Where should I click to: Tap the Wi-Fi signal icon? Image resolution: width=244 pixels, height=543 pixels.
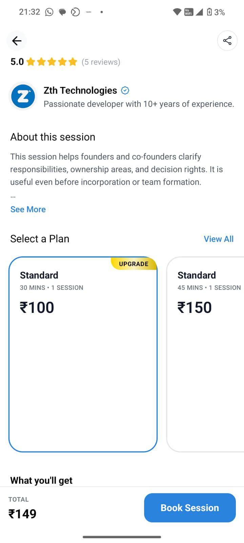point(177,12)
